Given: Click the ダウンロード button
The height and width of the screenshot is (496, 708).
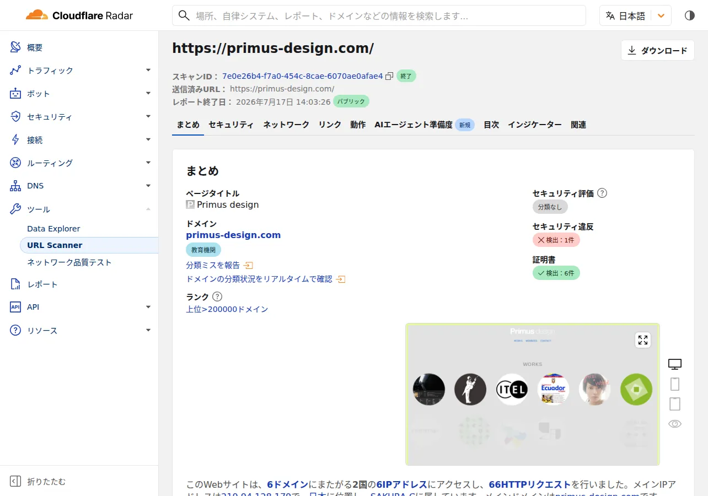Looking at the screenshot, I should tap(657, 51).
